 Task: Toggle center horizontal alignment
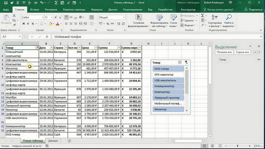[x=71, y=24]
